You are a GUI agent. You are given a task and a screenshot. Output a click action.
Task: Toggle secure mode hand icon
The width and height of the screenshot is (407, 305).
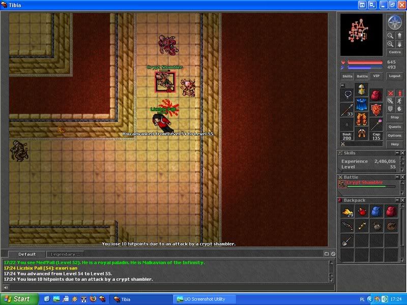pyautogui.click(x=399, y=109)
